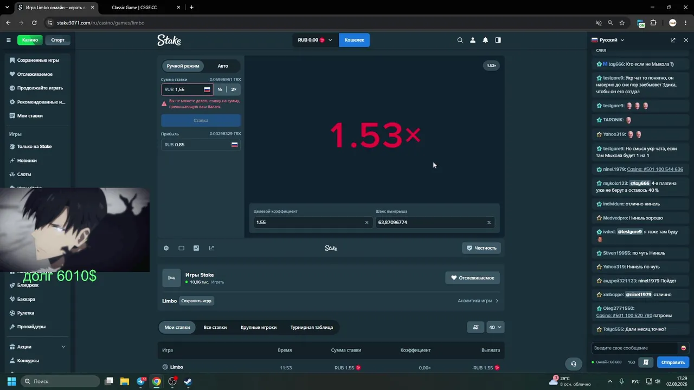
Task: Select the Крупные игроки tab
Action: point(259,327)
